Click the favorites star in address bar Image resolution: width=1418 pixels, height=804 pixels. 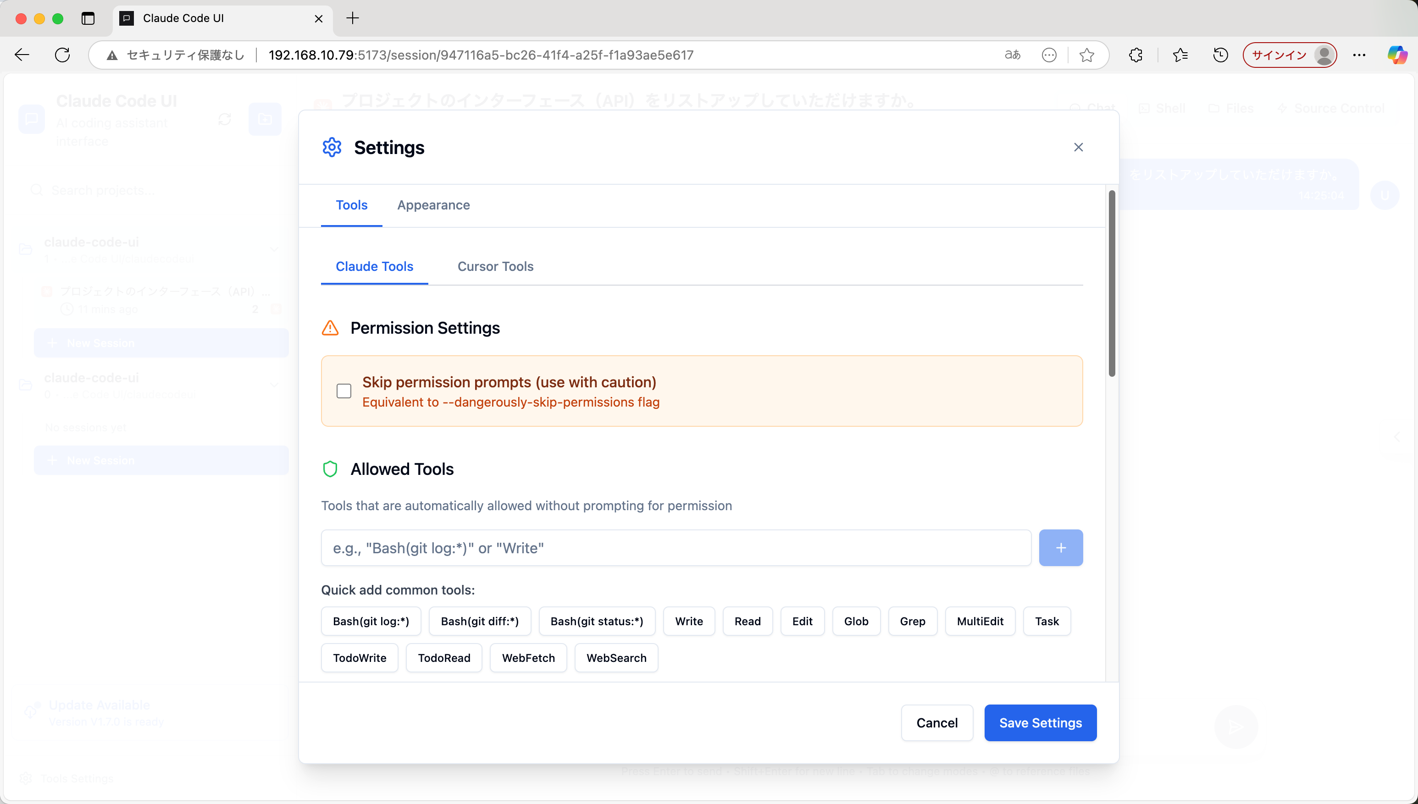(x=1086, y=55)
